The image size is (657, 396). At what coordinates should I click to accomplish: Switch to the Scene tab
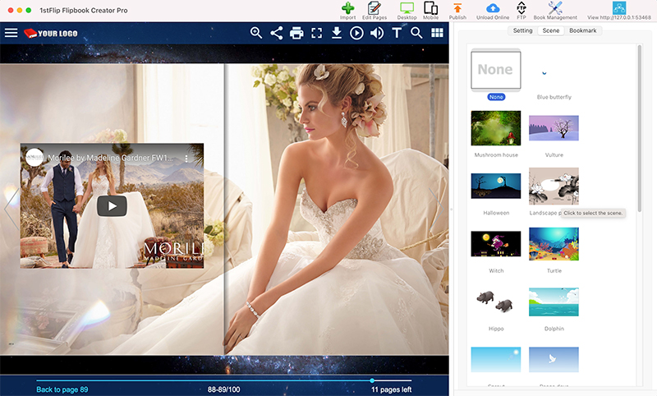550,30
